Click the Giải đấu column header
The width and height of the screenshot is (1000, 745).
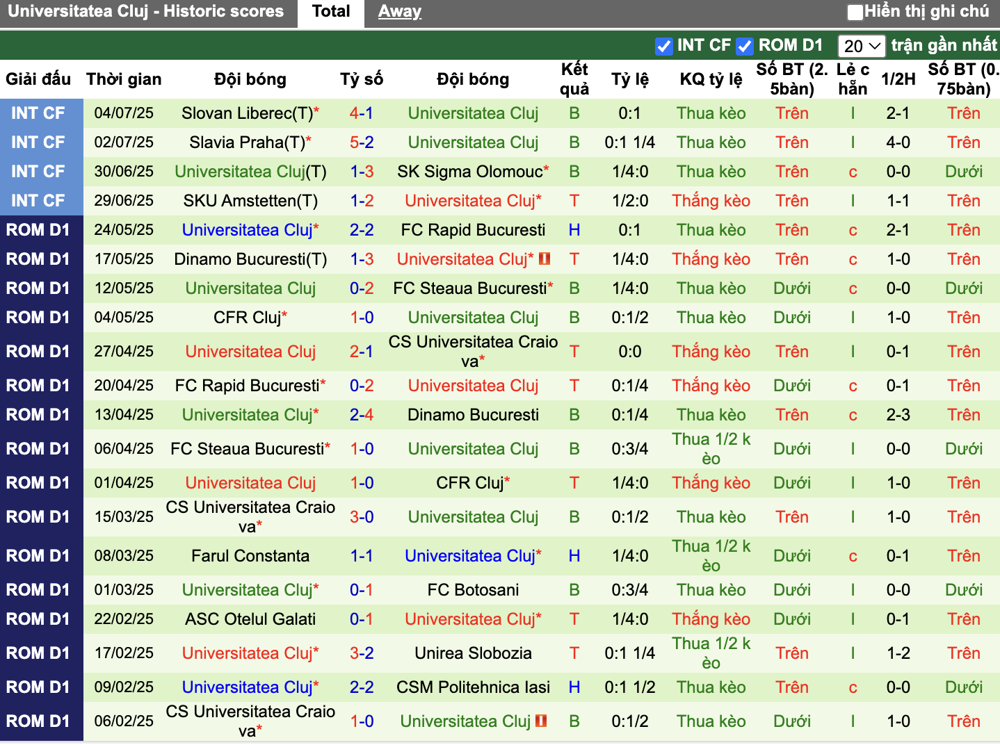click(x=38, y=79)
